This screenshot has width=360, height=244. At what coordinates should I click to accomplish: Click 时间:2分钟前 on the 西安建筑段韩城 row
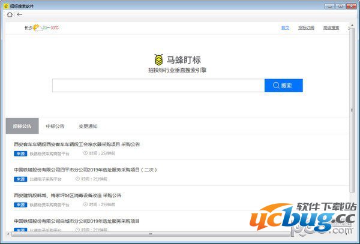pyautogui.click(x=102, y=204)
